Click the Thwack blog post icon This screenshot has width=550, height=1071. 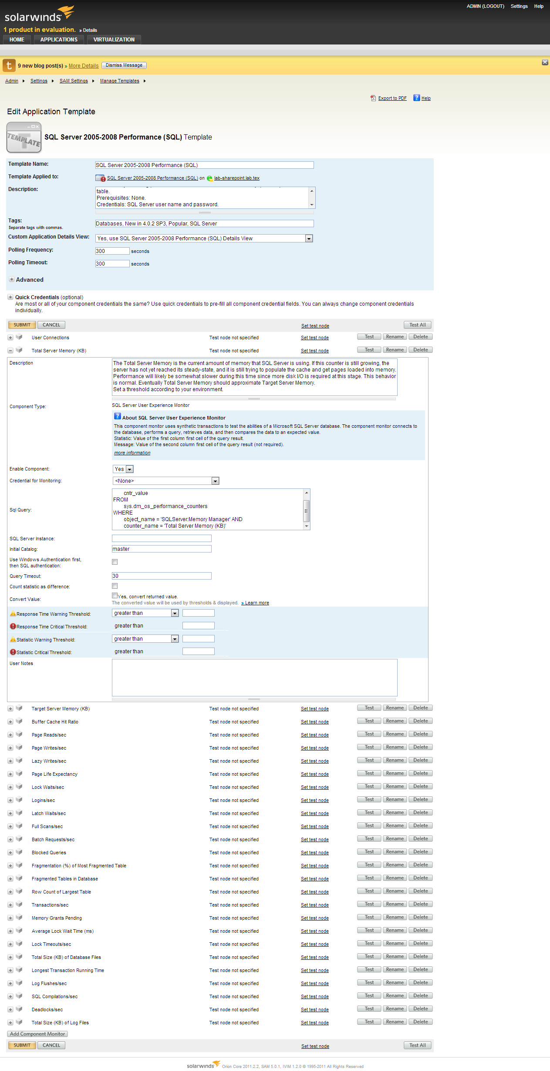9,65
